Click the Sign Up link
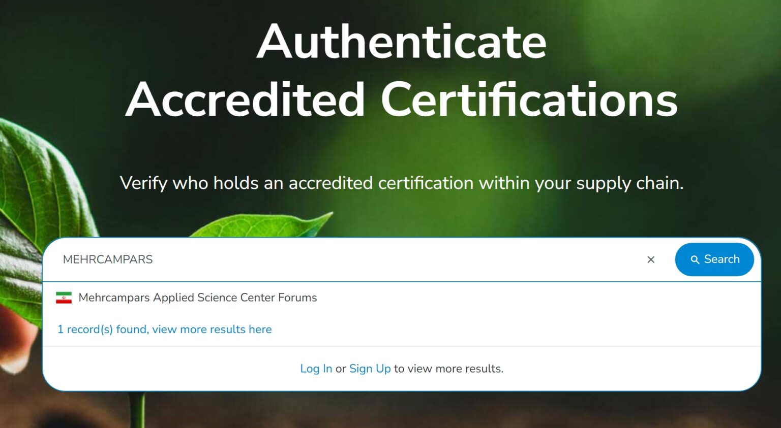The image size is (781, 428). pos(370,369)
